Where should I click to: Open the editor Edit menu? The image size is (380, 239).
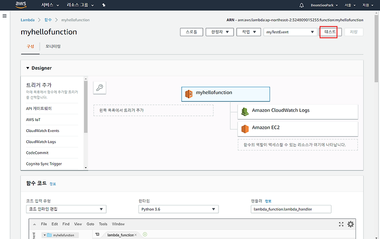(x=54, y=224)
